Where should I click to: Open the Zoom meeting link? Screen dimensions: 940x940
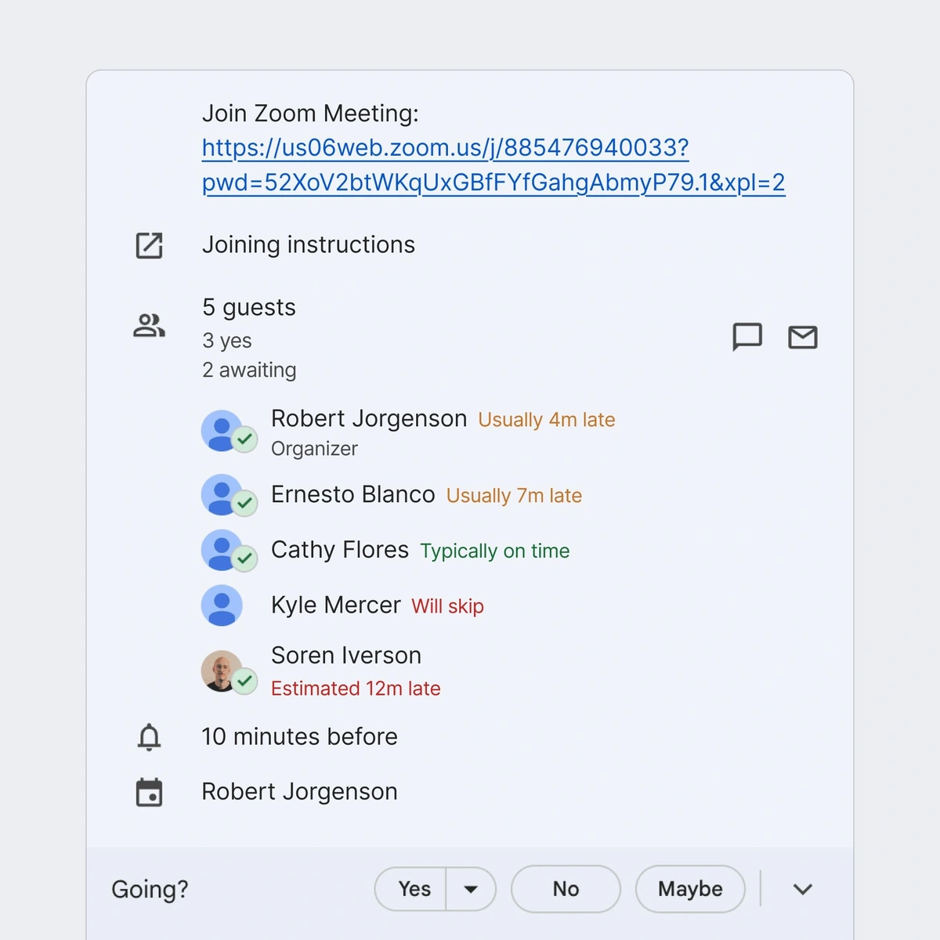[x=445, y=148]
